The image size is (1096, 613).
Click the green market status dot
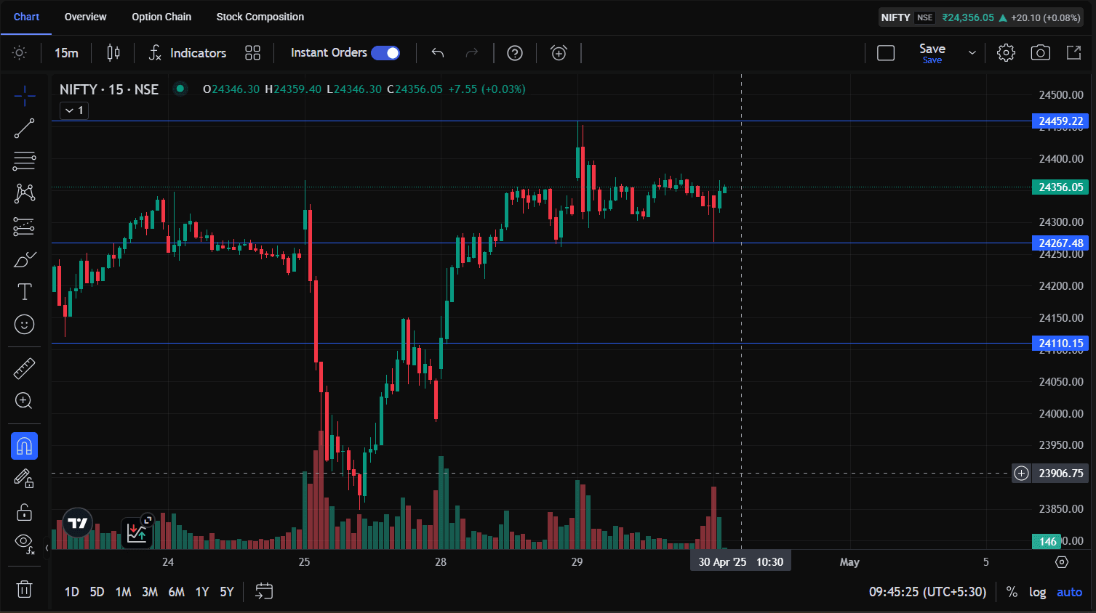(x=180, y=89)
